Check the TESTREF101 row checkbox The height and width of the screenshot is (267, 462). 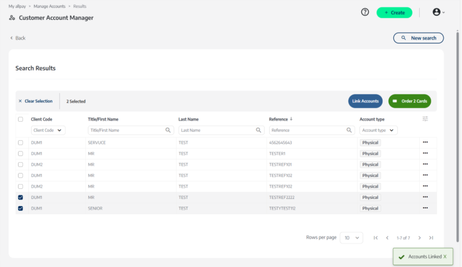pyautogui.click(x=20, y=164)
